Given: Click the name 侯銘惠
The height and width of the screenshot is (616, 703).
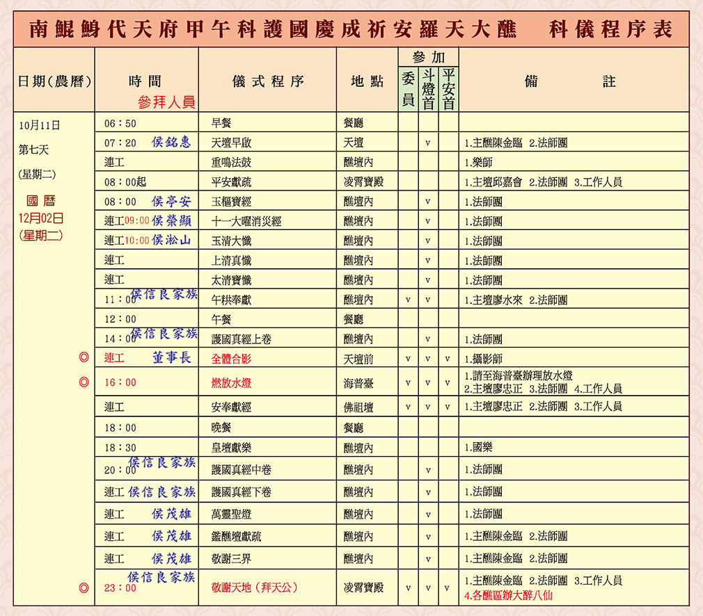Looking at the screenshot, I should pos(171,142).
